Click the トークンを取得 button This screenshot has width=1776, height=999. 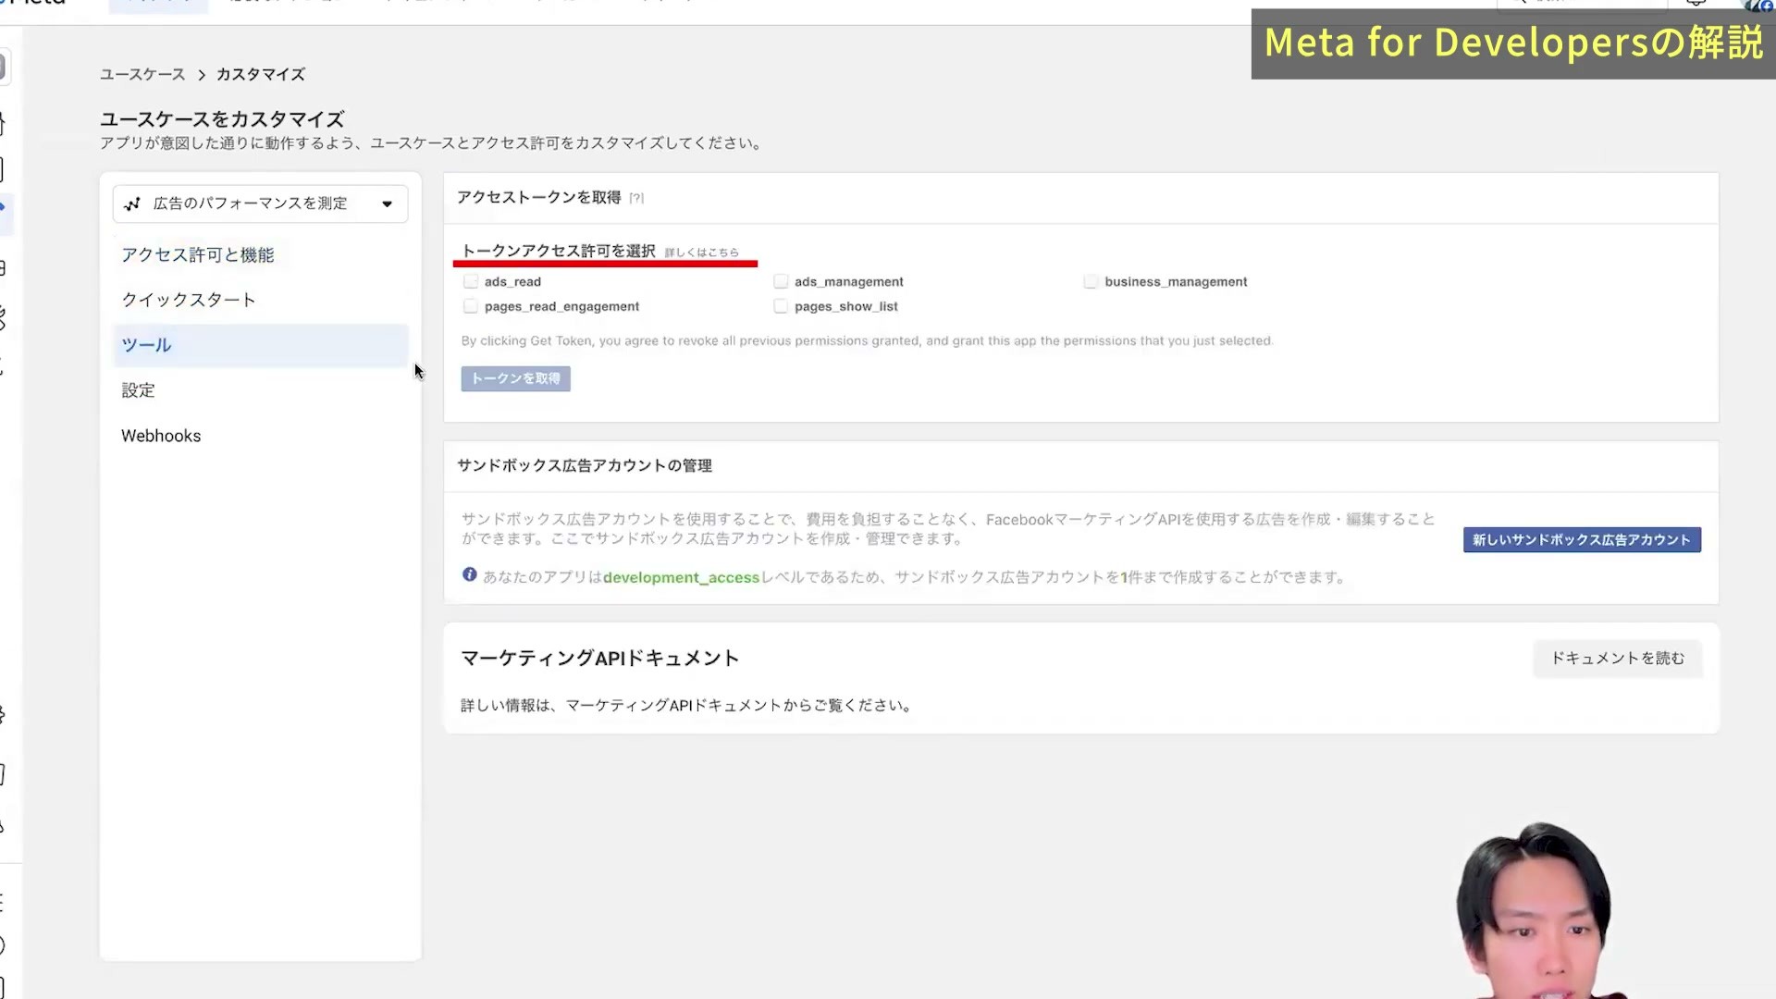point(516,378)
